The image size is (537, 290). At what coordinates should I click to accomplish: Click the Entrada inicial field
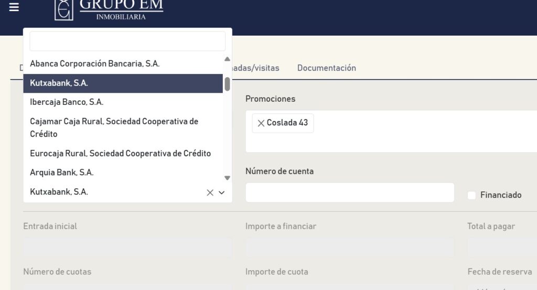tap(127, 247)
